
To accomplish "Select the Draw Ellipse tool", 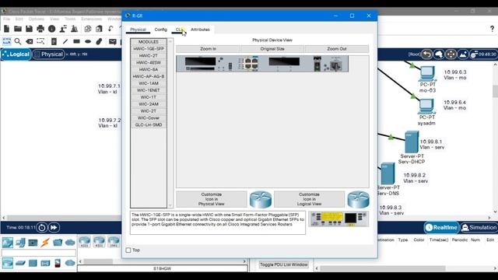I will click(88, 41).
